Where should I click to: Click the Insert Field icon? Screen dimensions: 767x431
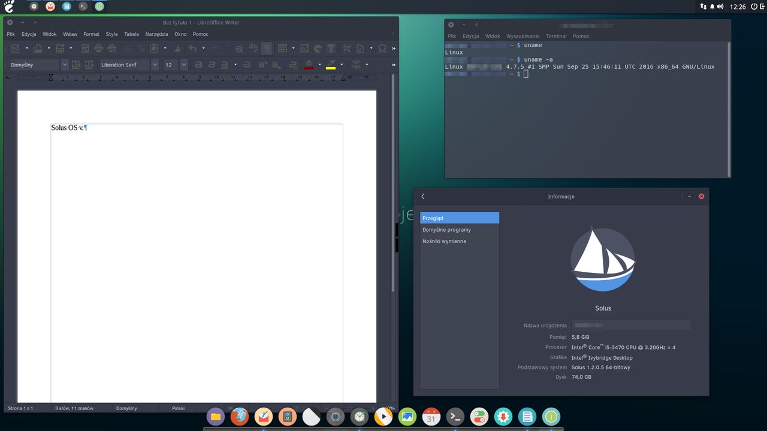point(360,48)
